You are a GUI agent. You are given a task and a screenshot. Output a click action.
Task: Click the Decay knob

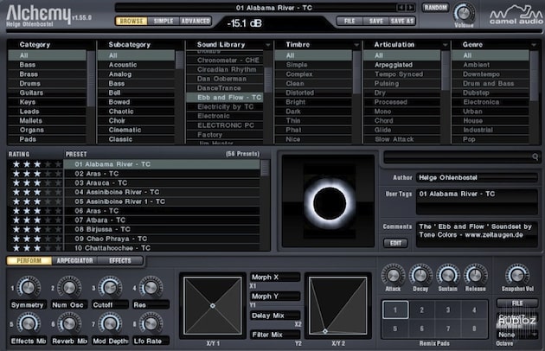(x=420, y=275)
